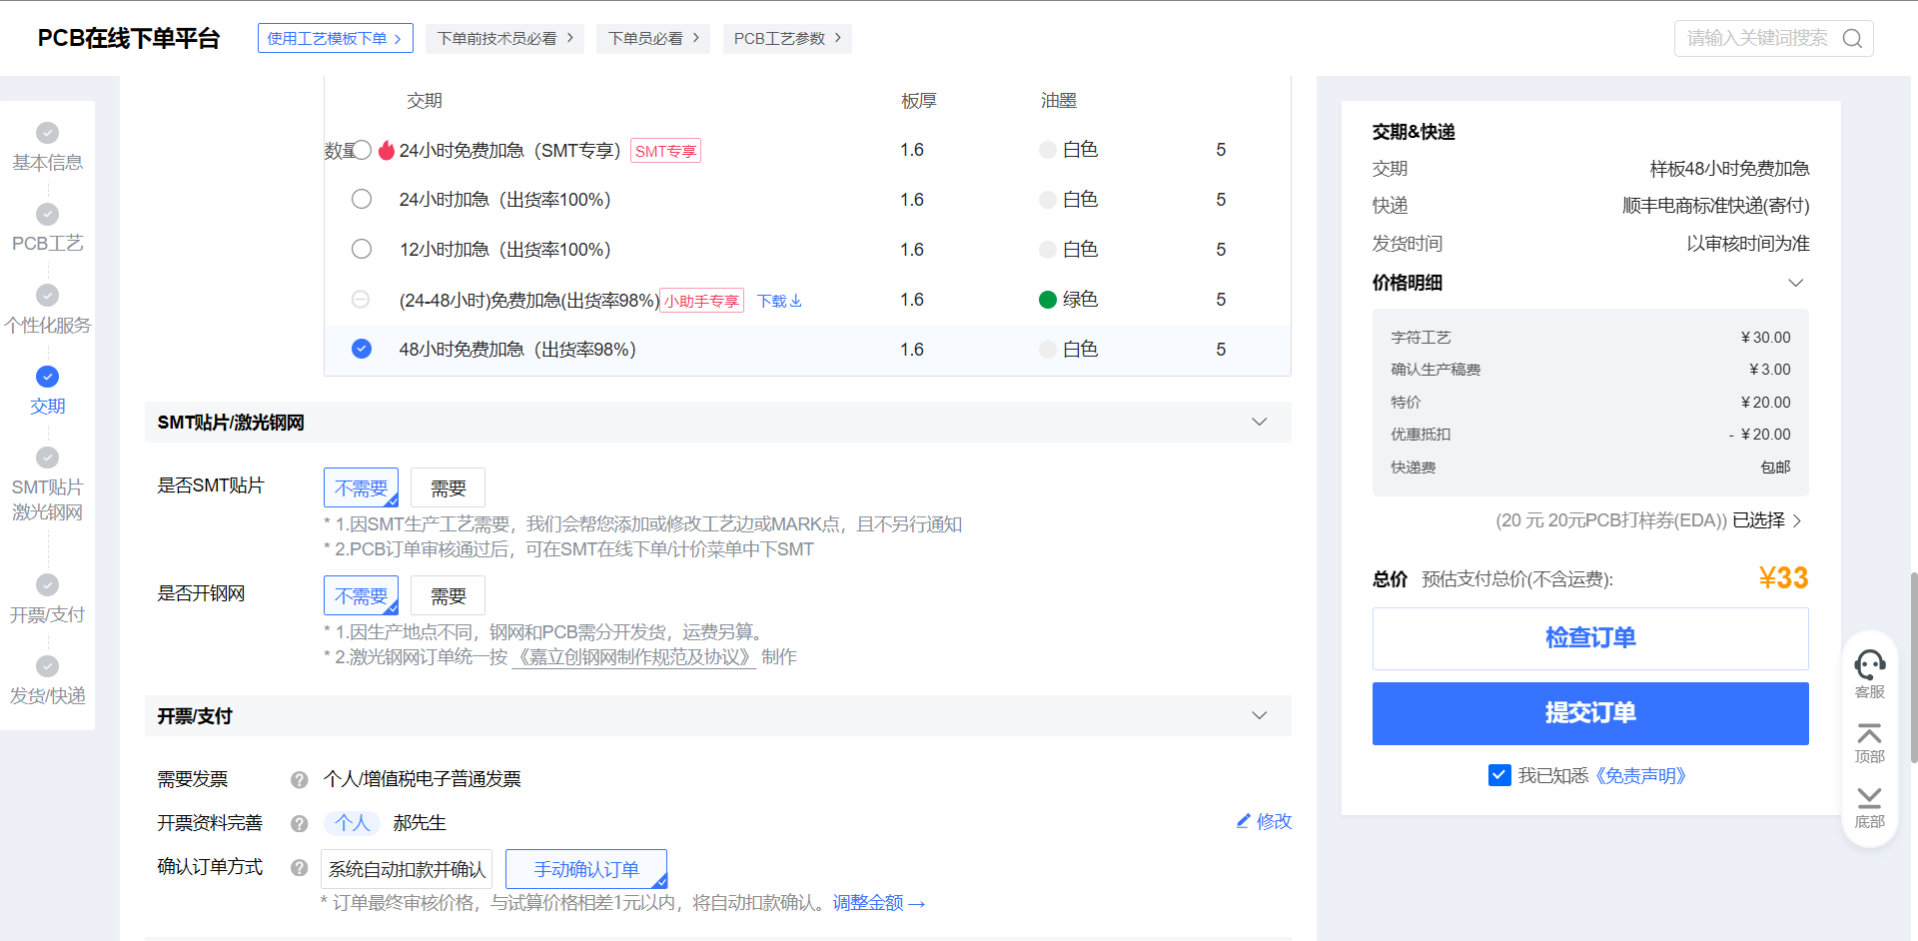Click the SMT贴片 激光钢网 step icon
This screenshot has height=941, width=1918.
(x=47, y=458)
